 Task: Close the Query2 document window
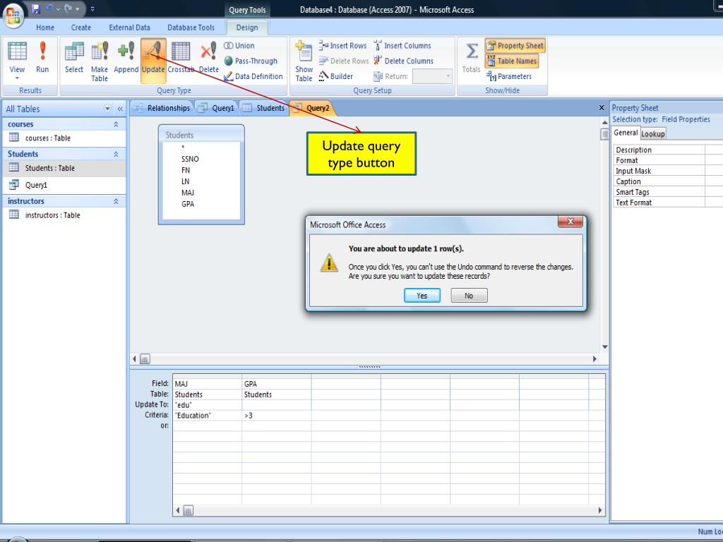click(602, 108)
